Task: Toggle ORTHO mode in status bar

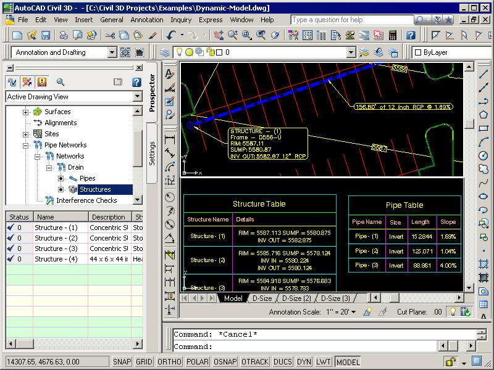Action: [169, 362]
